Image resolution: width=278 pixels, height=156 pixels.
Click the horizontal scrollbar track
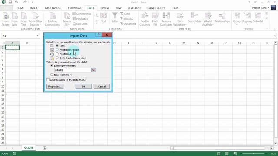pos(219,148)
